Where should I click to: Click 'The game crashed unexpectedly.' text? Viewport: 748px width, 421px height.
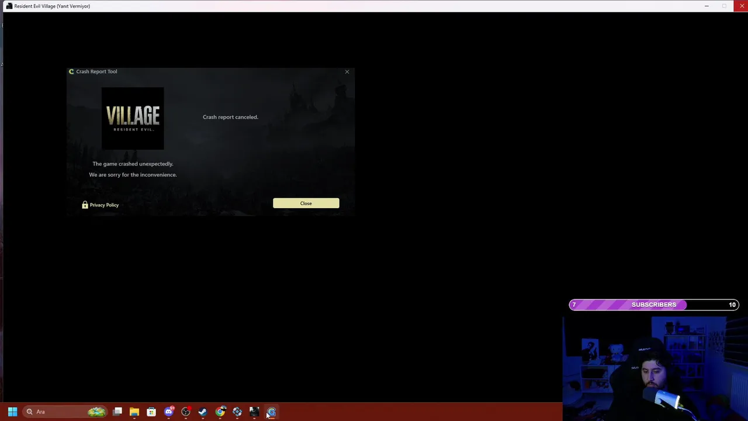(133, 164)
